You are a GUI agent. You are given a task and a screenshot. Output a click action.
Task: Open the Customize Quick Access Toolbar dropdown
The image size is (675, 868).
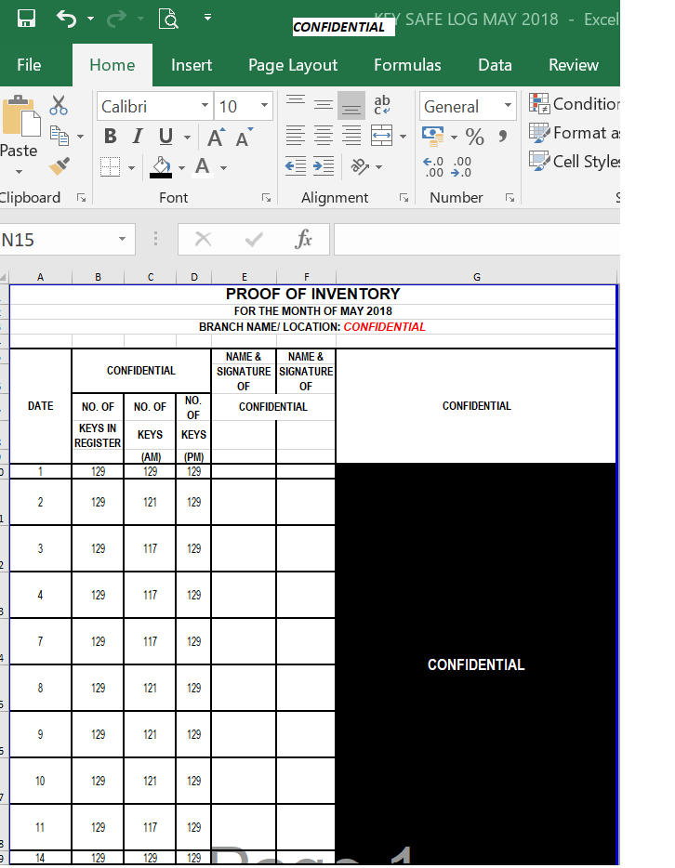coord(207,18)
